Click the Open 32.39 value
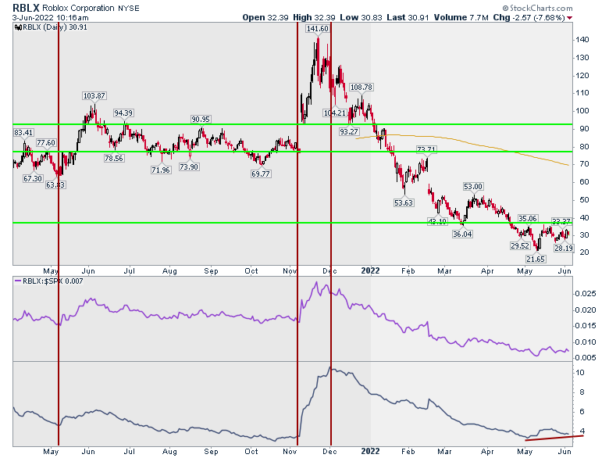The image size is (609, 458). click(x=267, y=17)
